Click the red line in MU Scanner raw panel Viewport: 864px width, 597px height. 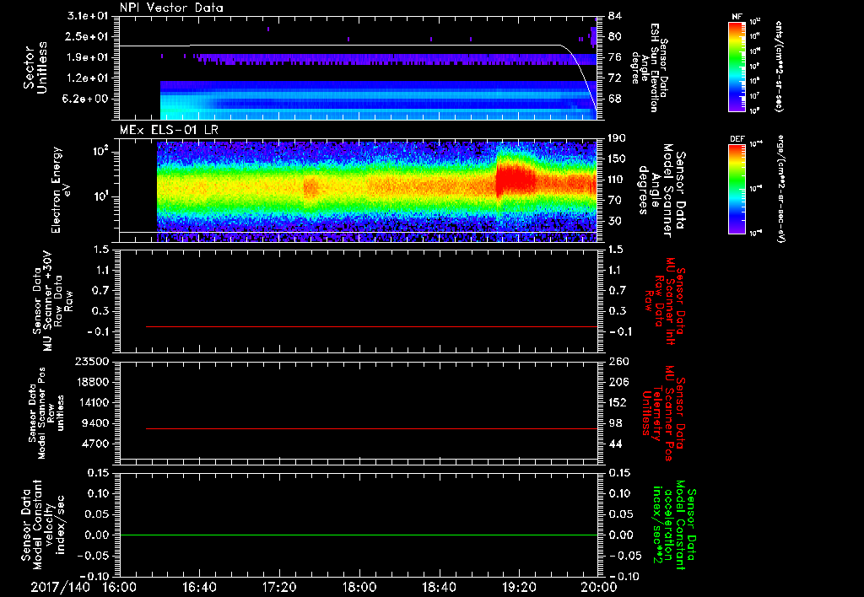coord(371,326)
